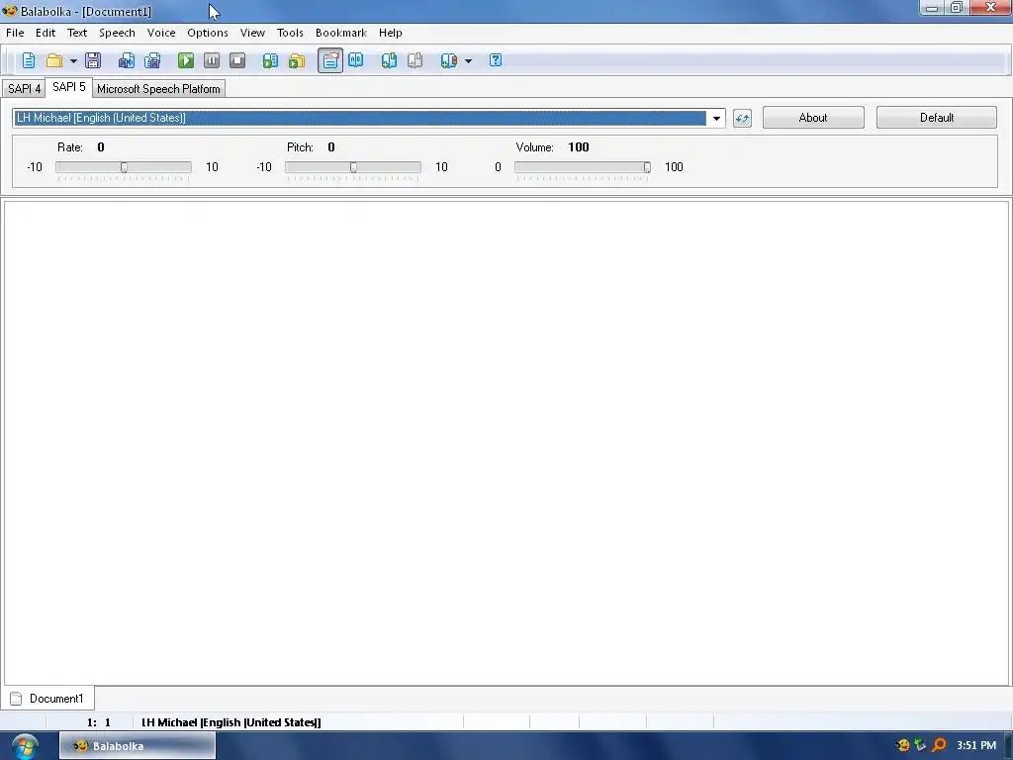Open the Speech menu
Screen dimensions: 1013x760
(x=117, y=33)
